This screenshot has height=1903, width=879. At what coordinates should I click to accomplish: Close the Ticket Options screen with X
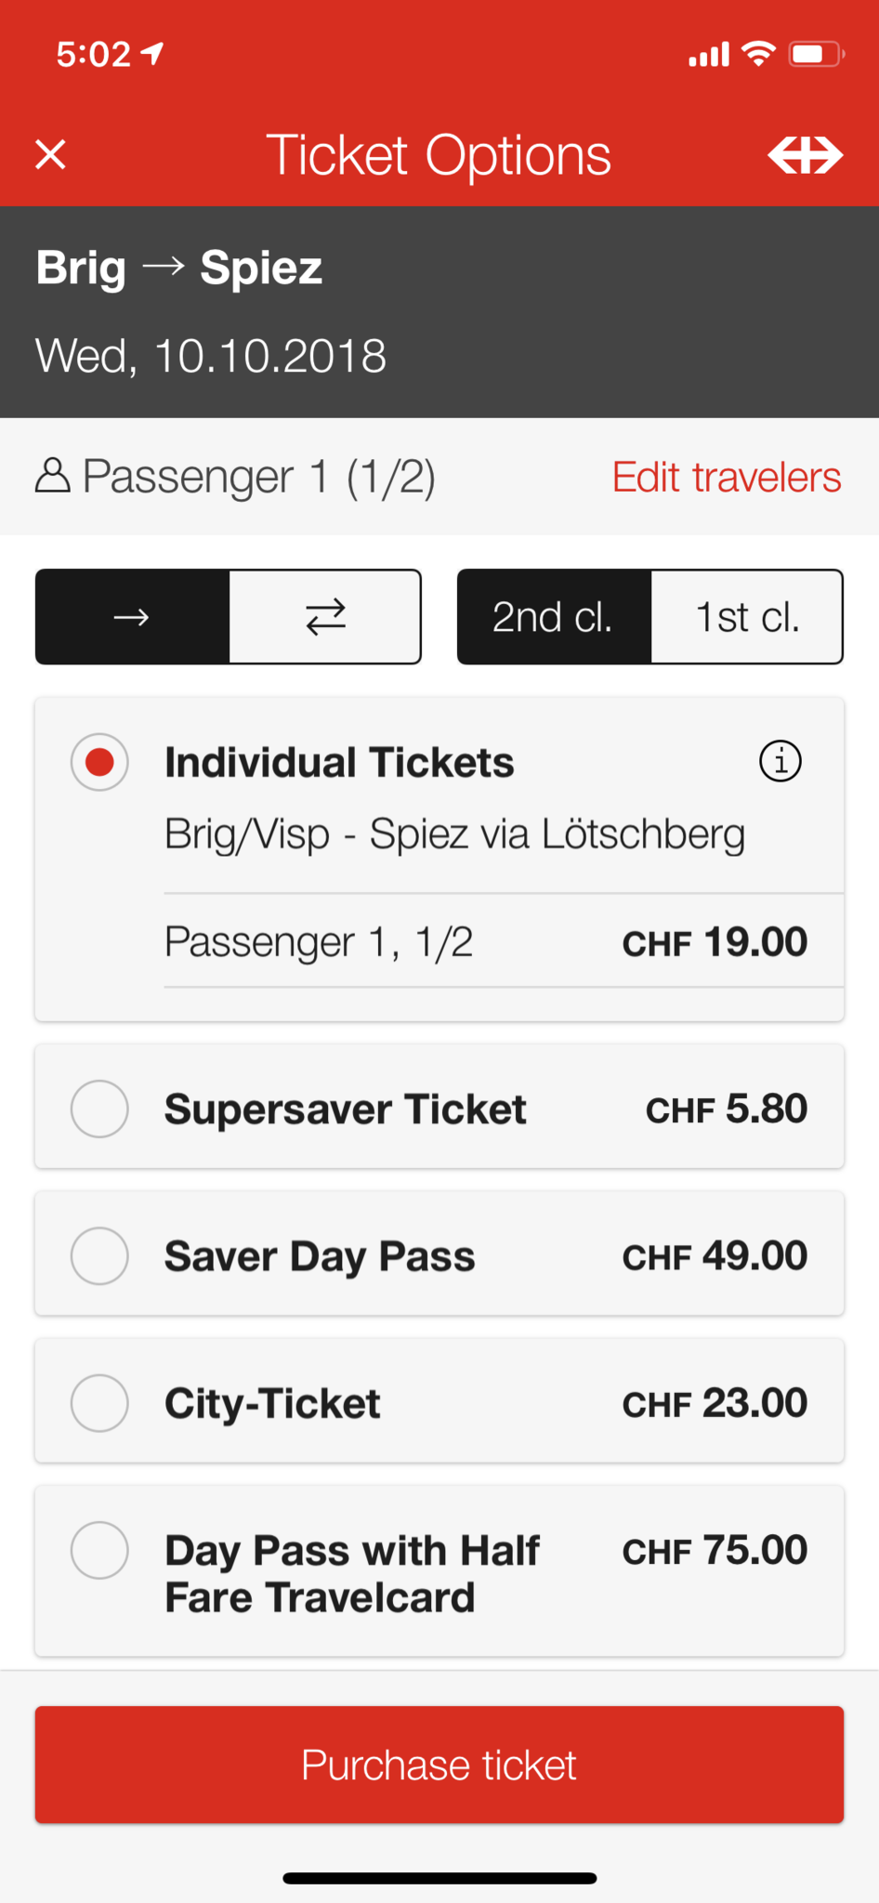[x=50, y=154]
